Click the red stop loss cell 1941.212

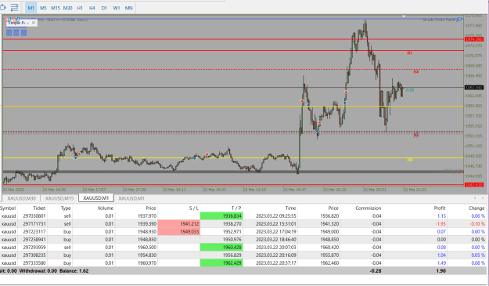coord(178,224)
